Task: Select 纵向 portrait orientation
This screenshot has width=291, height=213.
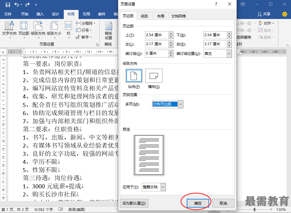Action: pyautogui.click(x=134, y=76)
